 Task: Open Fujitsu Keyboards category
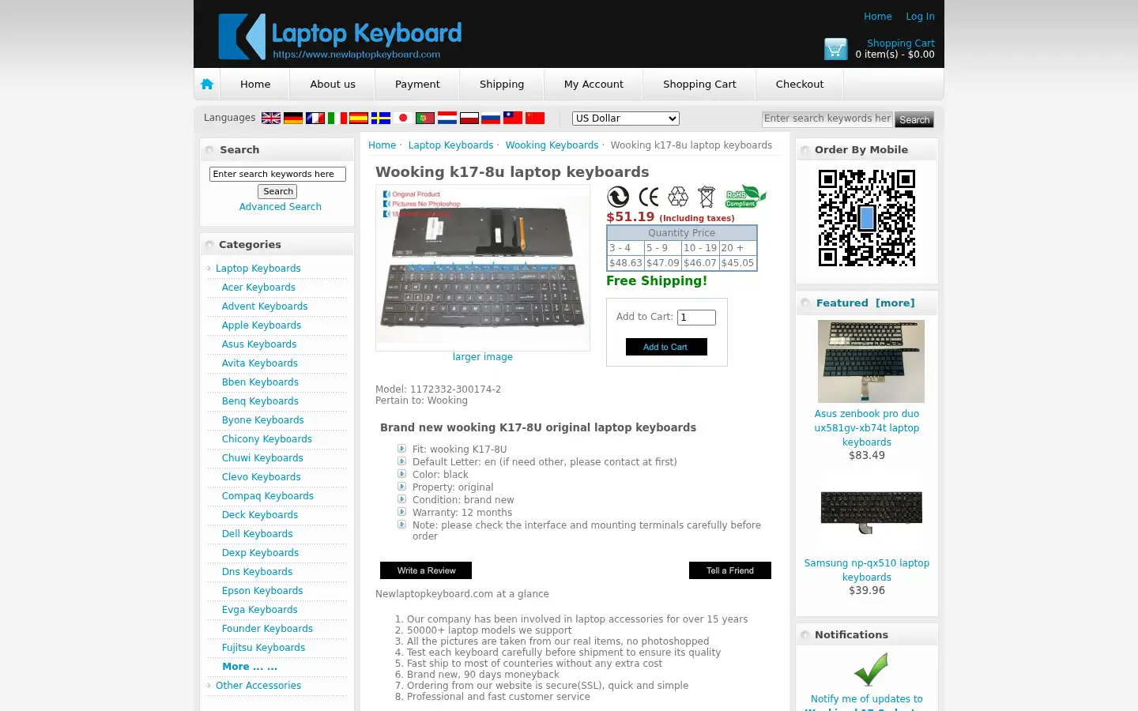(x=263, y=648)
